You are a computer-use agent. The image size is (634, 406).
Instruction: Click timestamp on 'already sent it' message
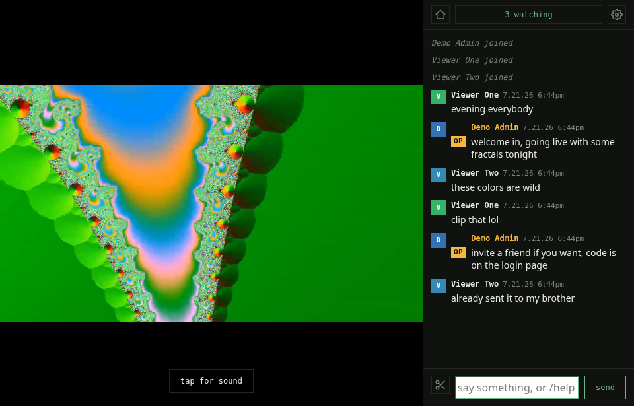pos(533,285)
